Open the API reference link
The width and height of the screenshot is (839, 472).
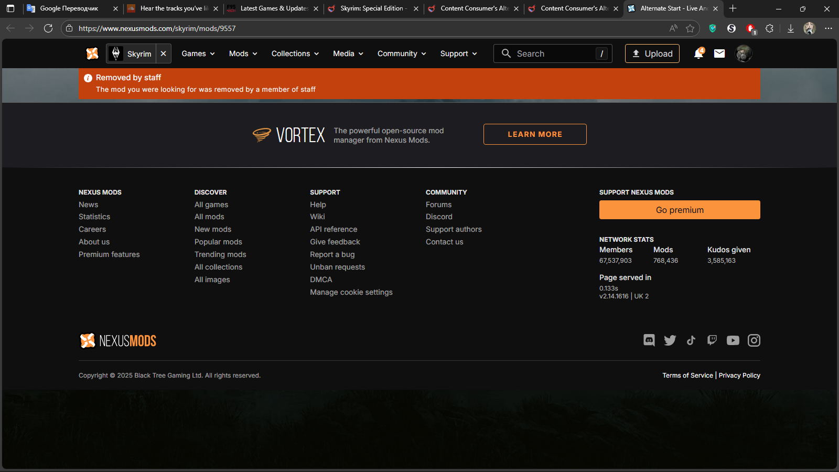[334, 229]
